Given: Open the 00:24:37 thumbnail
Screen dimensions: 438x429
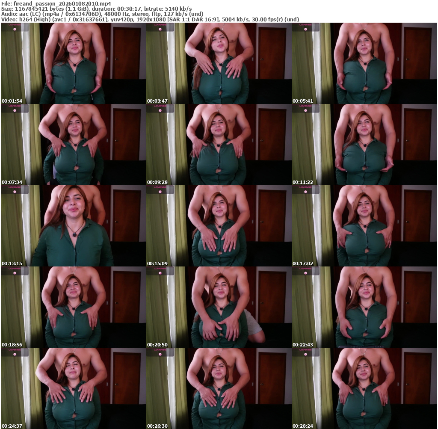Looking at the screenshot, I should tap(73, 388).
